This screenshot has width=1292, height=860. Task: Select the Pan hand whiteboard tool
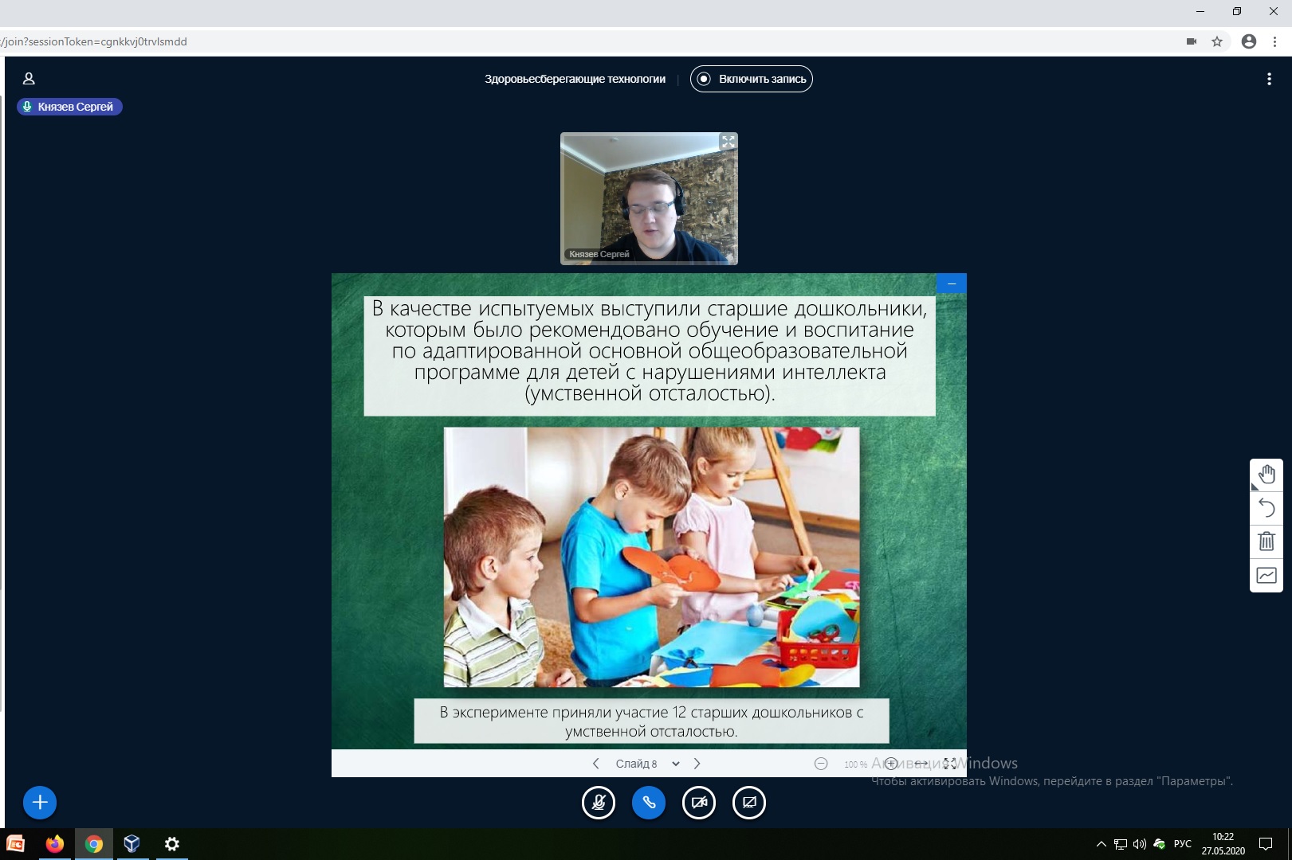(x=1266, y=475)
